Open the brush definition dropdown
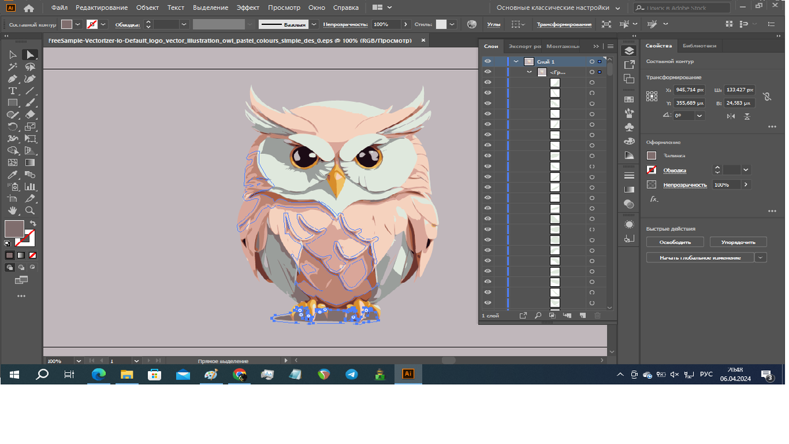Image resolution: width=789 pixels, height=444 pixels. click(314, 24)
